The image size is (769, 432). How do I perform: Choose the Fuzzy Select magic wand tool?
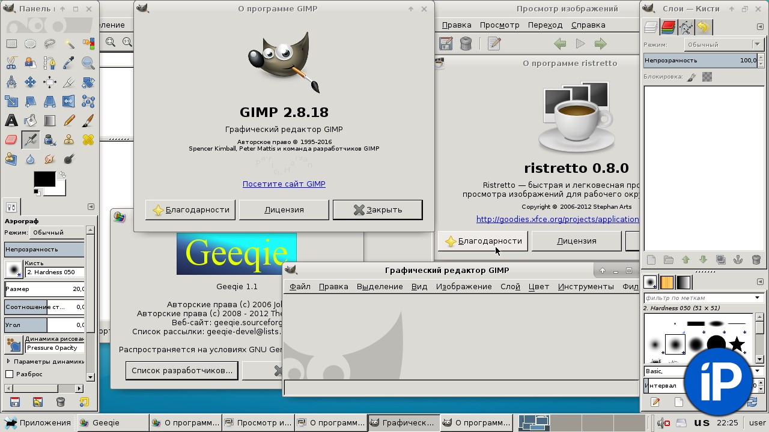point(68,44)
